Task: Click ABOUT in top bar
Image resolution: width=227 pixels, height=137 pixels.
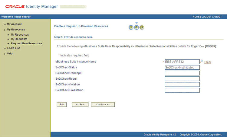Action: click(x=218, y=17)
